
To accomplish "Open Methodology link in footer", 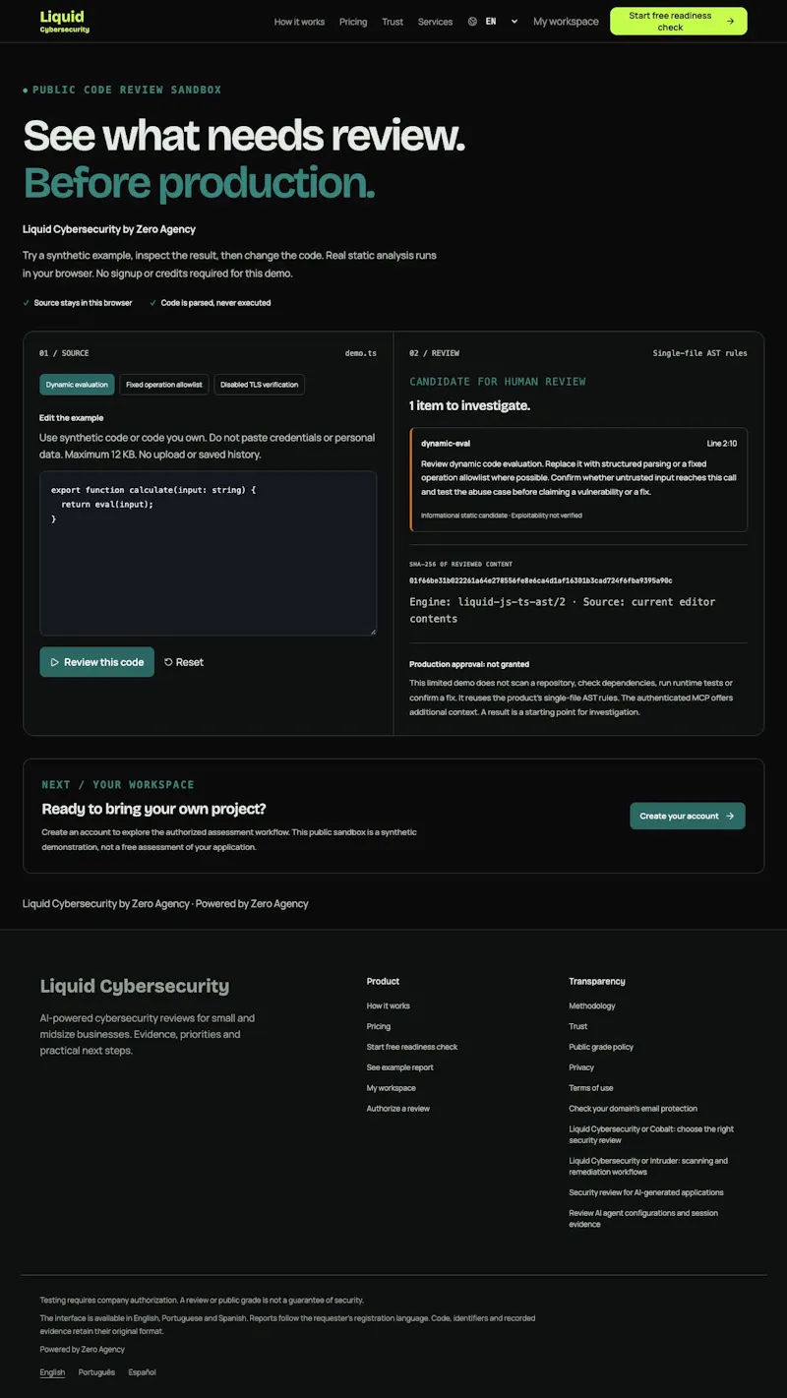I will pos(592,1005).
